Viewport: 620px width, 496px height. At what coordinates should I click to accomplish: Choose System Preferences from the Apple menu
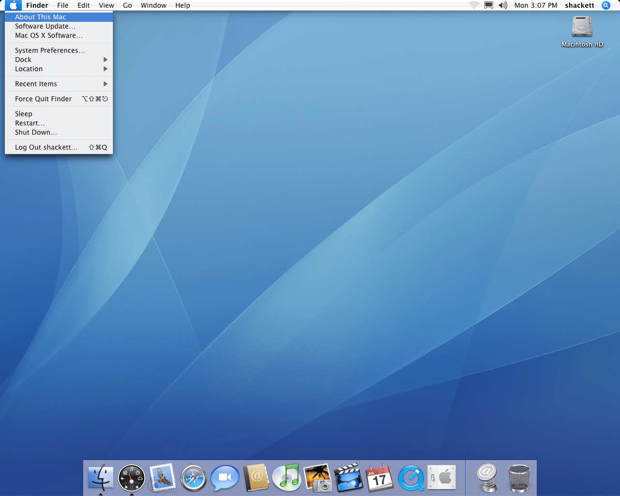50,50
